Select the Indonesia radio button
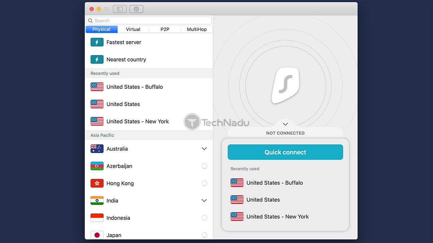This screenshot has height=243, width=433. [x=204, y=218]
